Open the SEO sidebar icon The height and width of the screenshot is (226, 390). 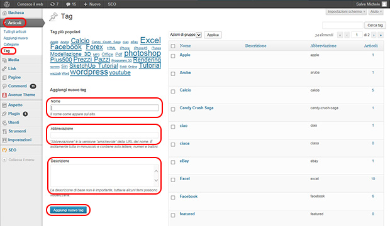click(x=4, y=150)
